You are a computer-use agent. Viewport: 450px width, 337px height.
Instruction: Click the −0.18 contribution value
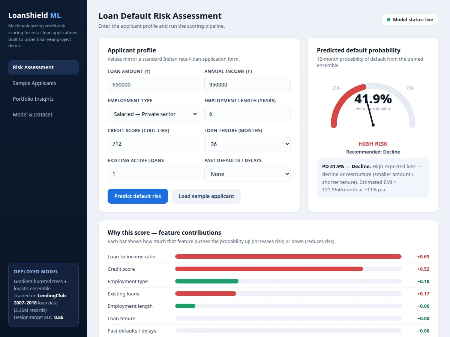(423, 282)
